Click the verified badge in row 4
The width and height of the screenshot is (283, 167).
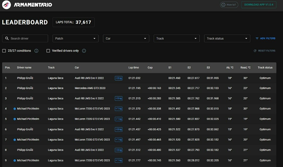(15, 109)
